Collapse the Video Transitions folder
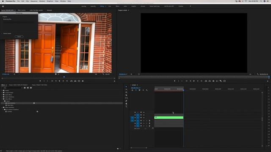This screenshot has height=152, width=271. coord(2,107)
